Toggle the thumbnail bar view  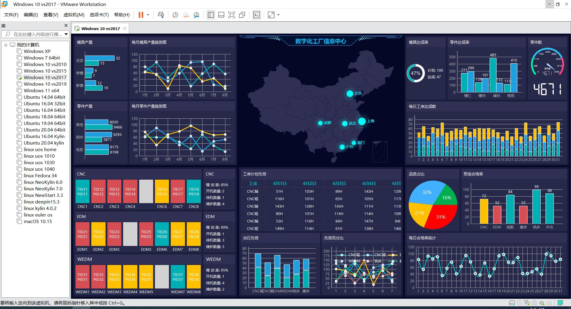221,15
